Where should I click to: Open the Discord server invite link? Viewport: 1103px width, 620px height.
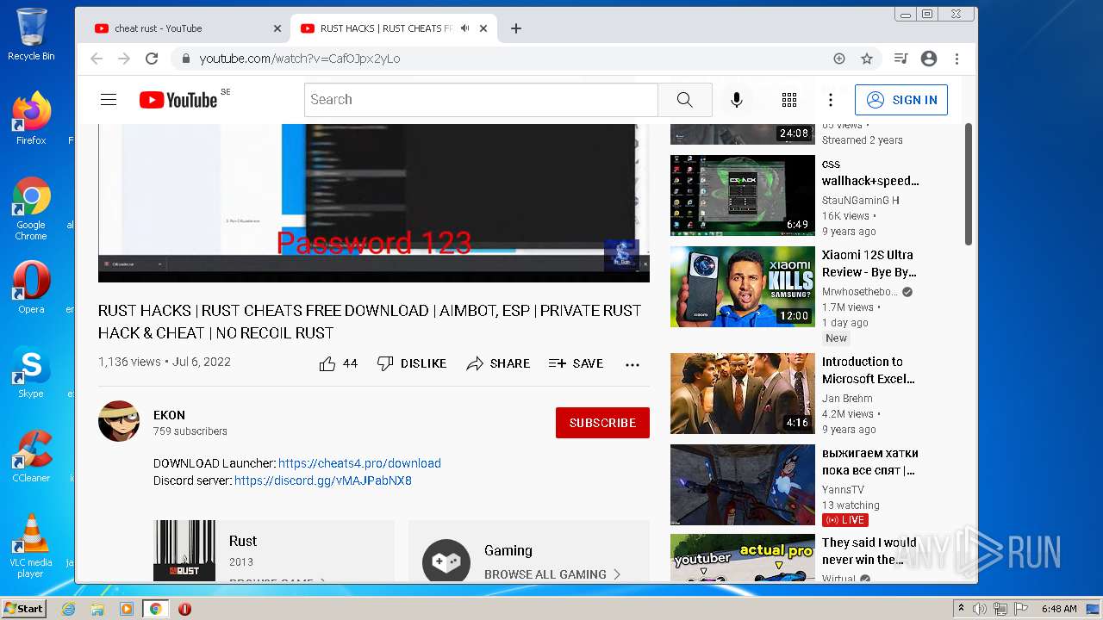[323, 480]
